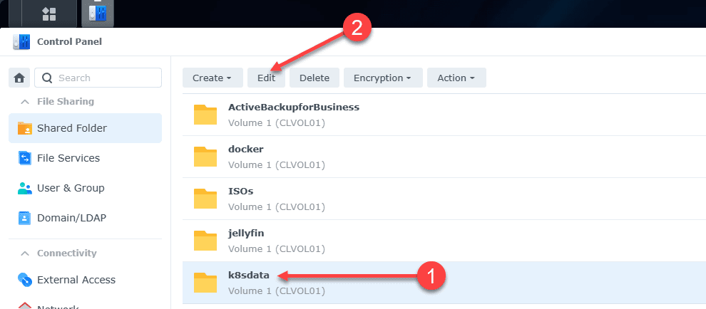Click the home icon in sidebar
The height and width of the screenshot is (309, 706).
[x=19, y=78]
